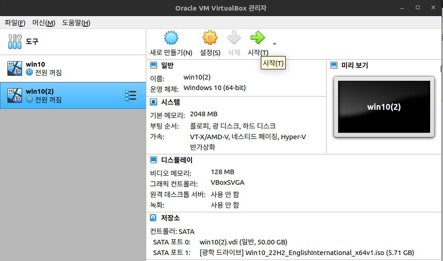Open the System (시스템) settings heading
The height and width of the screenshot is (261, 443).
(x=170, y=102)
